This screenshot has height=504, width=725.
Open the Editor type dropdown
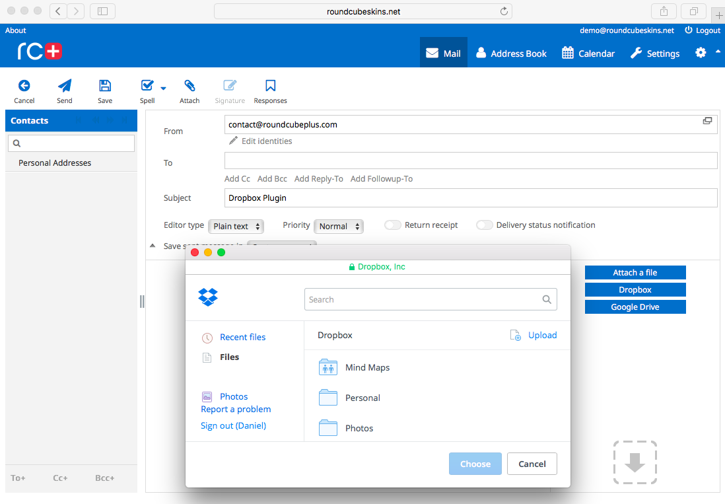236,226
